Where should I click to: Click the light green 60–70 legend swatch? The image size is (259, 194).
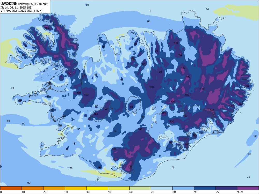tap(140, 188)
